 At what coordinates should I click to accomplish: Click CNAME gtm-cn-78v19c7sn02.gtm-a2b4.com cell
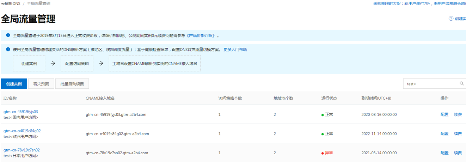click(117, 153)
